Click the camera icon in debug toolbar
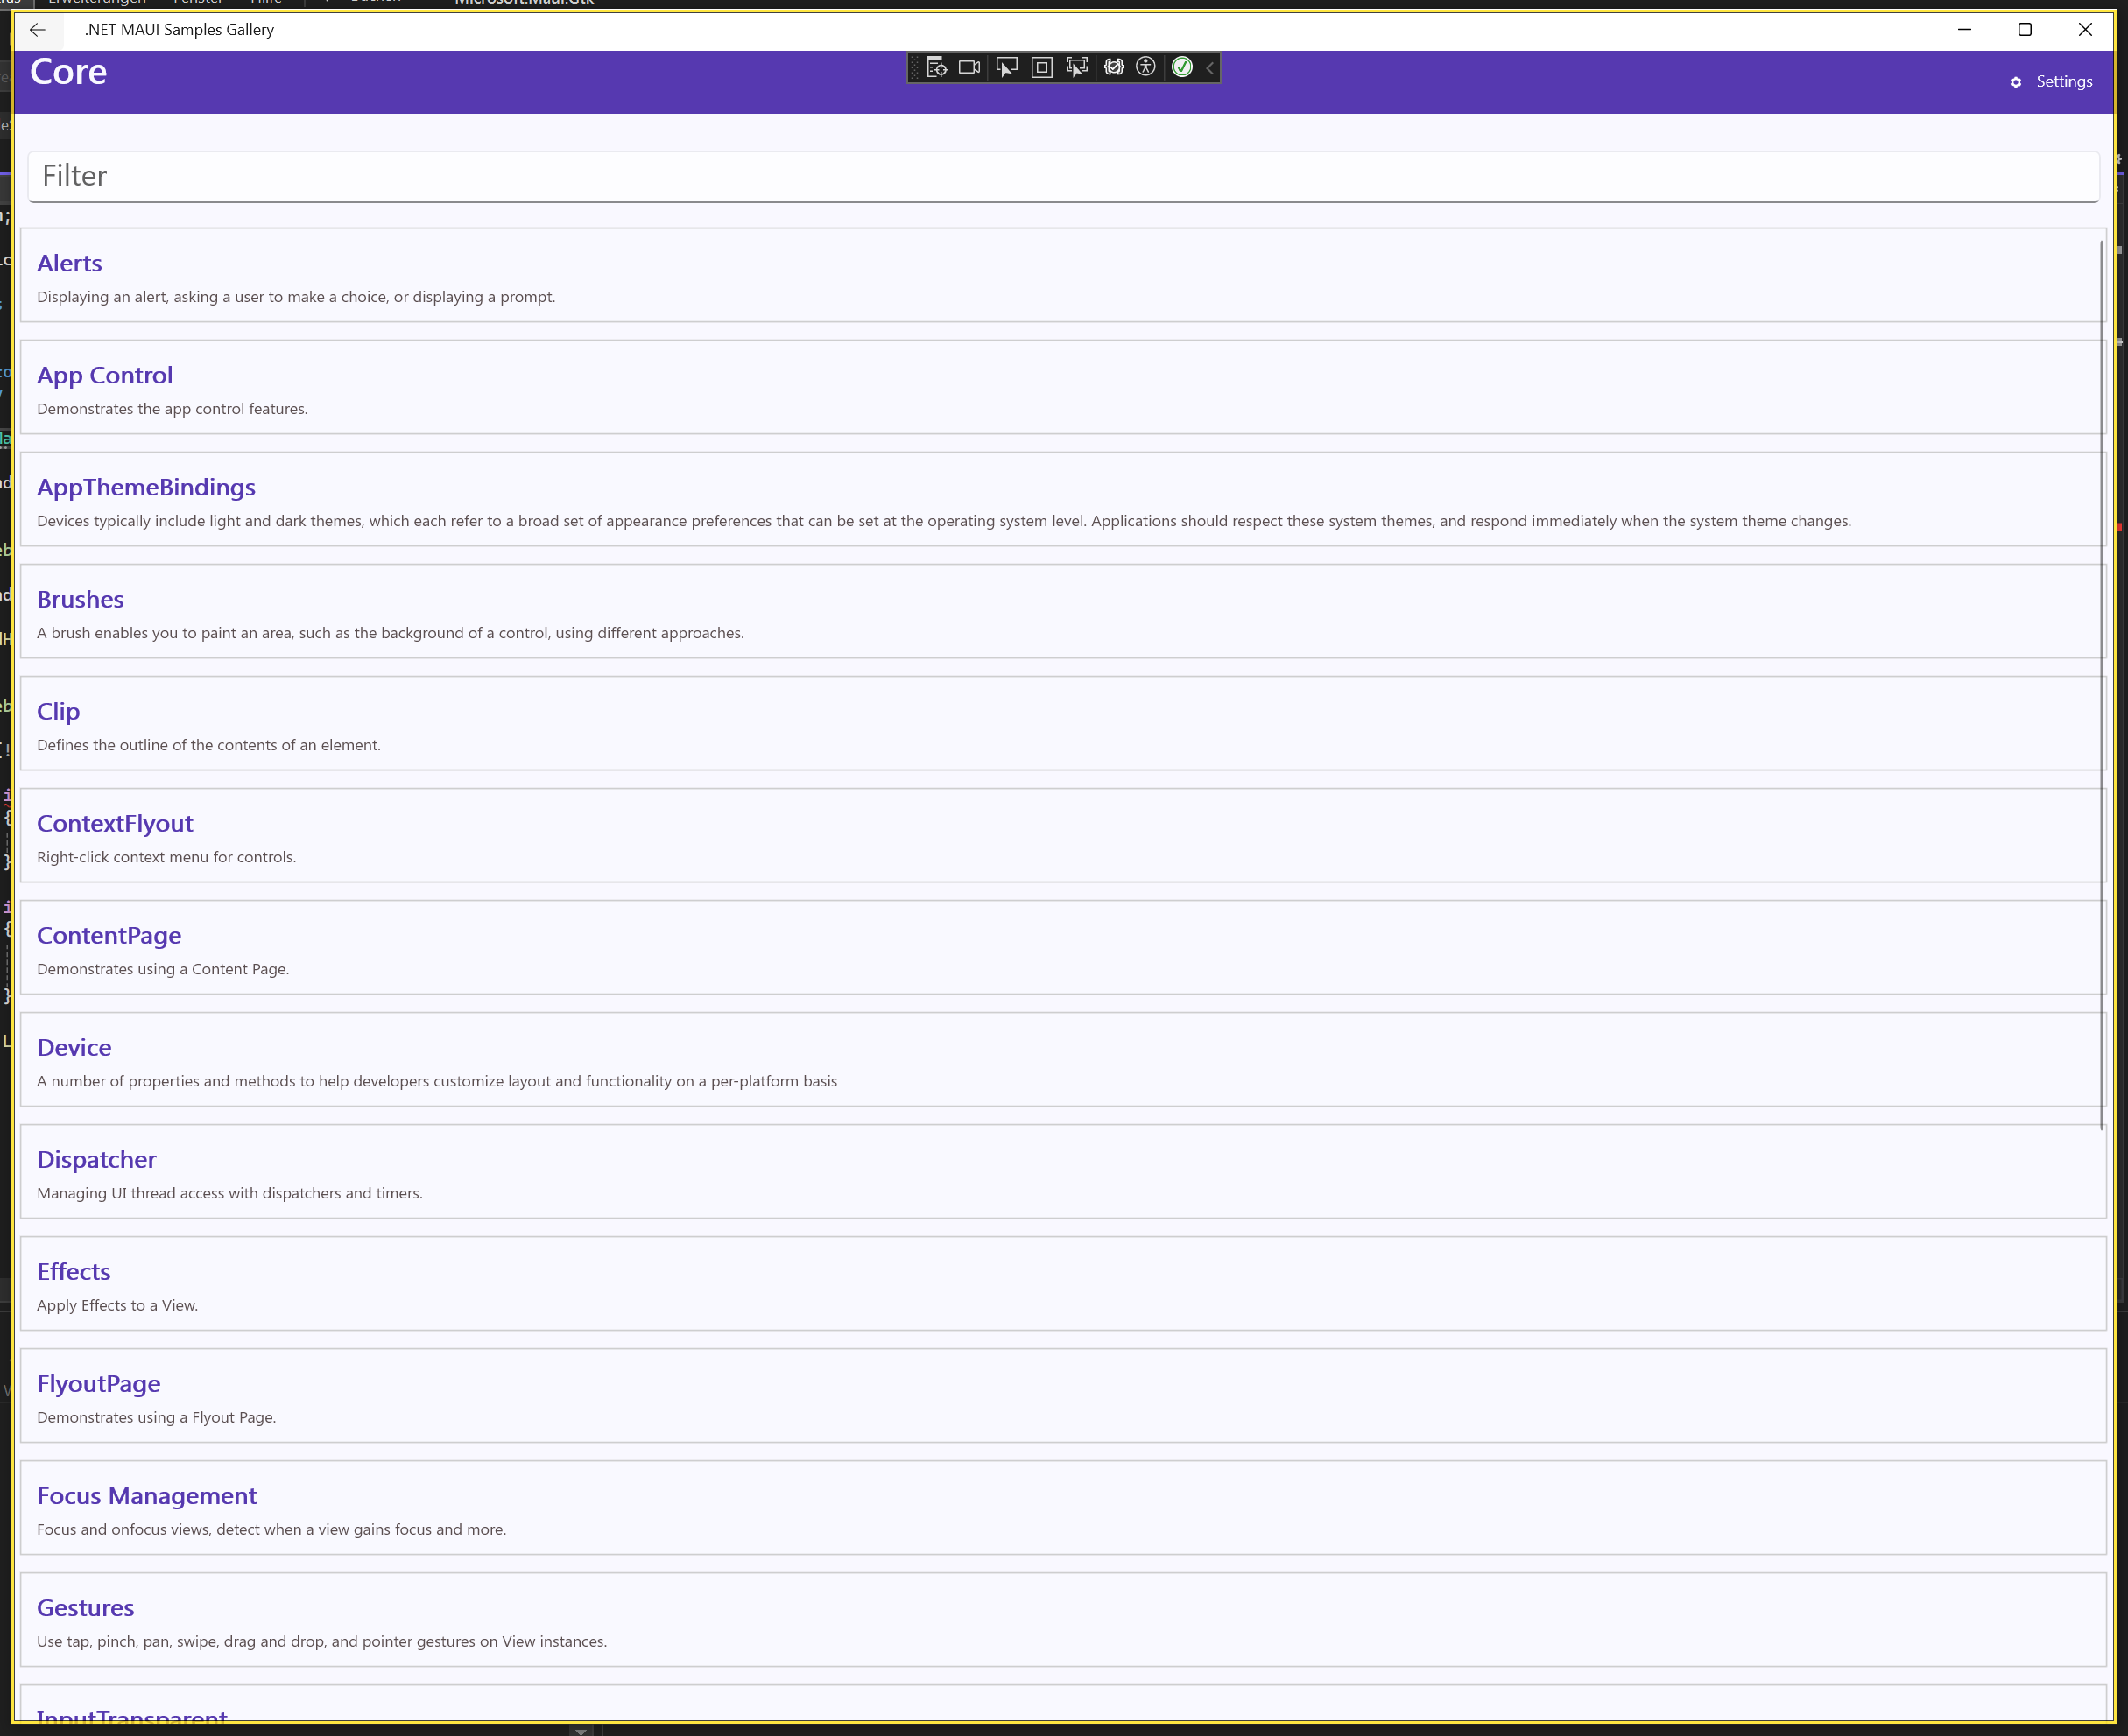The width and height of the screenshot is (2128, 1736). pos(969,67)
